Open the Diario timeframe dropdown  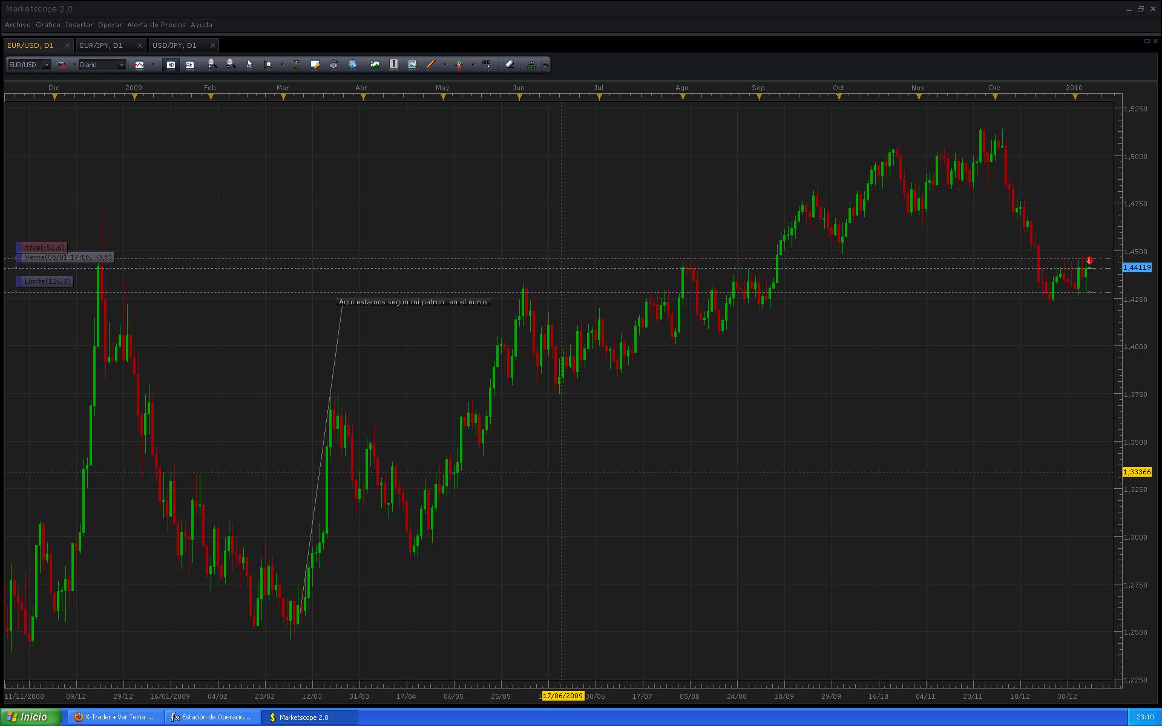click(x=121, y=65)
